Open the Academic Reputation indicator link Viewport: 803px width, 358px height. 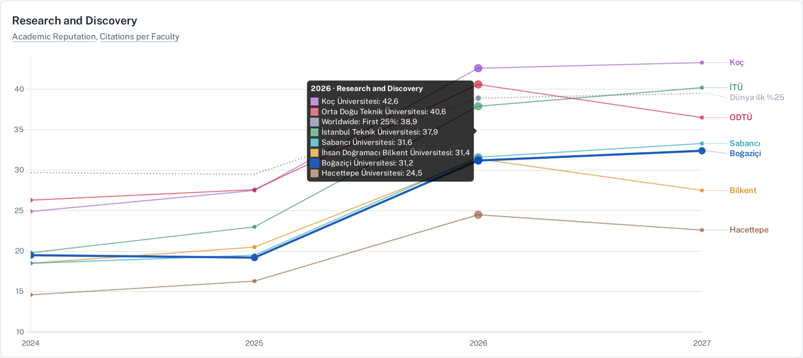(54, 37)
